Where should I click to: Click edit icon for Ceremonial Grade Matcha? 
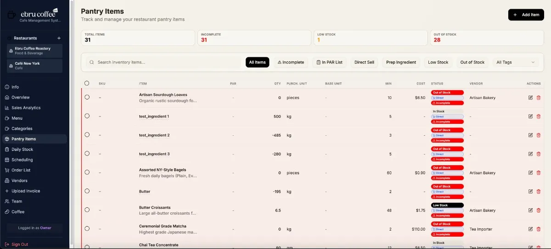tap(530, 229)
